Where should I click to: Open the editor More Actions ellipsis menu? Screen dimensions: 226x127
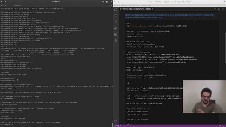point(223,9)
